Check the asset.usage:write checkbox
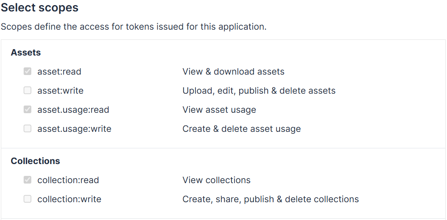The image size is (447, 220). pyautogui.click(x=28, y=129)
